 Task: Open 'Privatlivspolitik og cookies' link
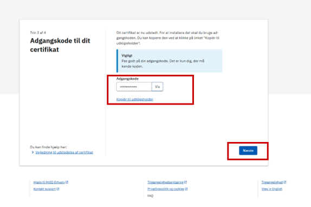point(166,189)
